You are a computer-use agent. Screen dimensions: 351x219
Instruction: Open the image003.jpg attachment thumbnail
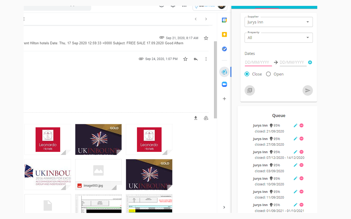pyautogui.click(x=98, y=174)
